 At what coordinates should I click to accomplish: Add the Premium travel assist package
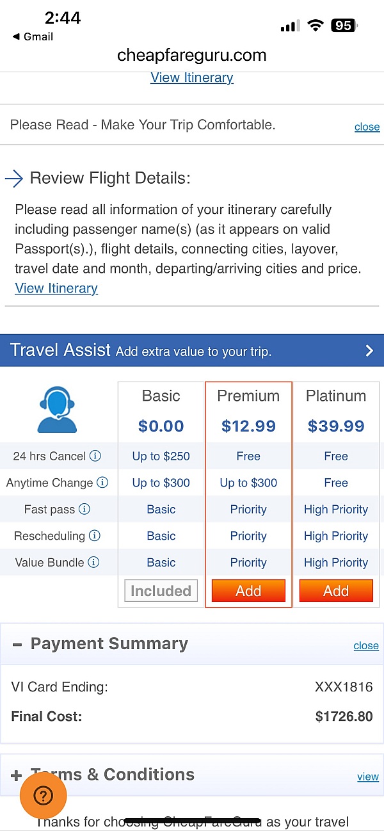(248, 590)
